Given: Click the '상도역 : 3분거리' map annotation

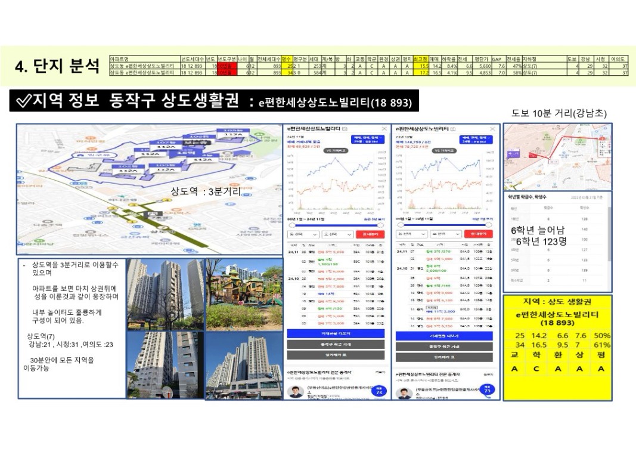Looking at the screenshot, I should 206,191.
